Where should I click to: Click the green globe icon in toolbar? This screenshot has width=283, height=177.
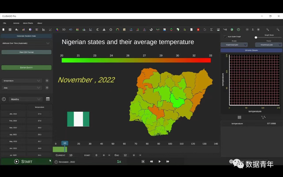tap(232, 29)
